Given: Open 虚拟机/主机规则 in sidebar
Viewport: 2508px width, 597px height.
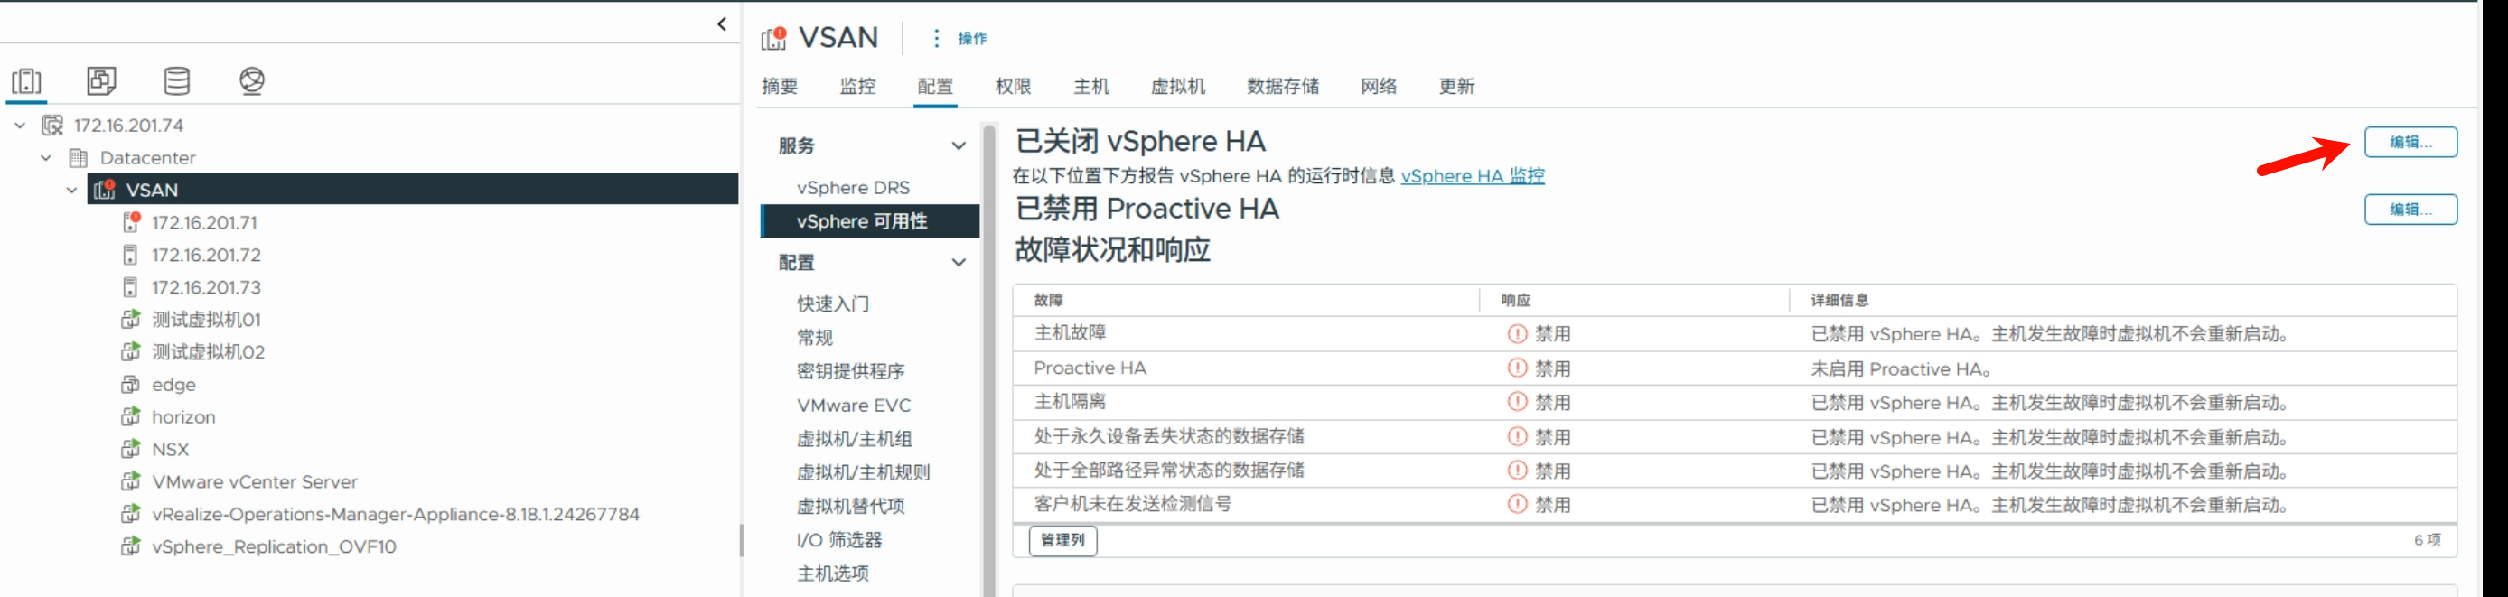Looking at the screenshot, I should 864,472.
